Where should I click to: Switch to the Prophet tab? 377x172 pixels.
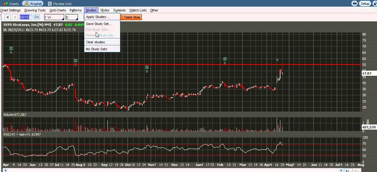[33, 4]
